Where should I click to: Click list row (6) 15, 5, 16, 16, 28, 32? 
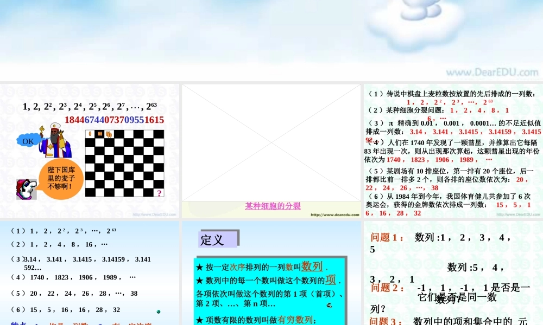[66, 310]
